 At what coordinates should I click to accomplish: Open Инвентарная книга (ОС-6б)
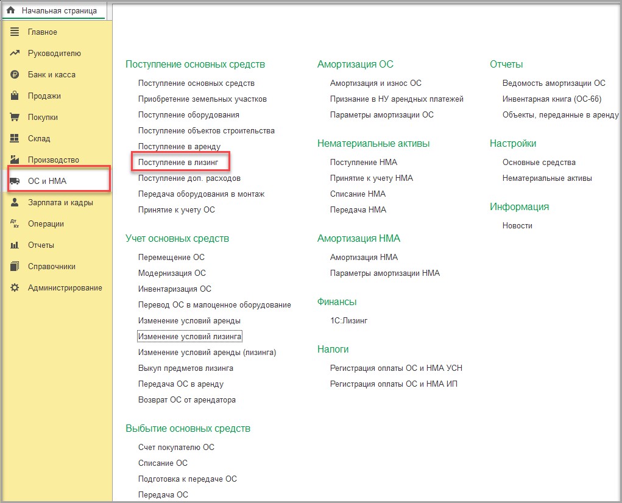click(x=552, y=99)
